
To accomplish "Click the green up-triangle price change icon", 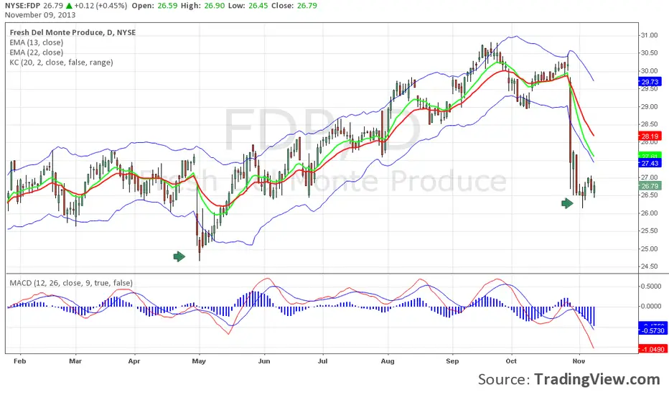I will click(69, 6).
